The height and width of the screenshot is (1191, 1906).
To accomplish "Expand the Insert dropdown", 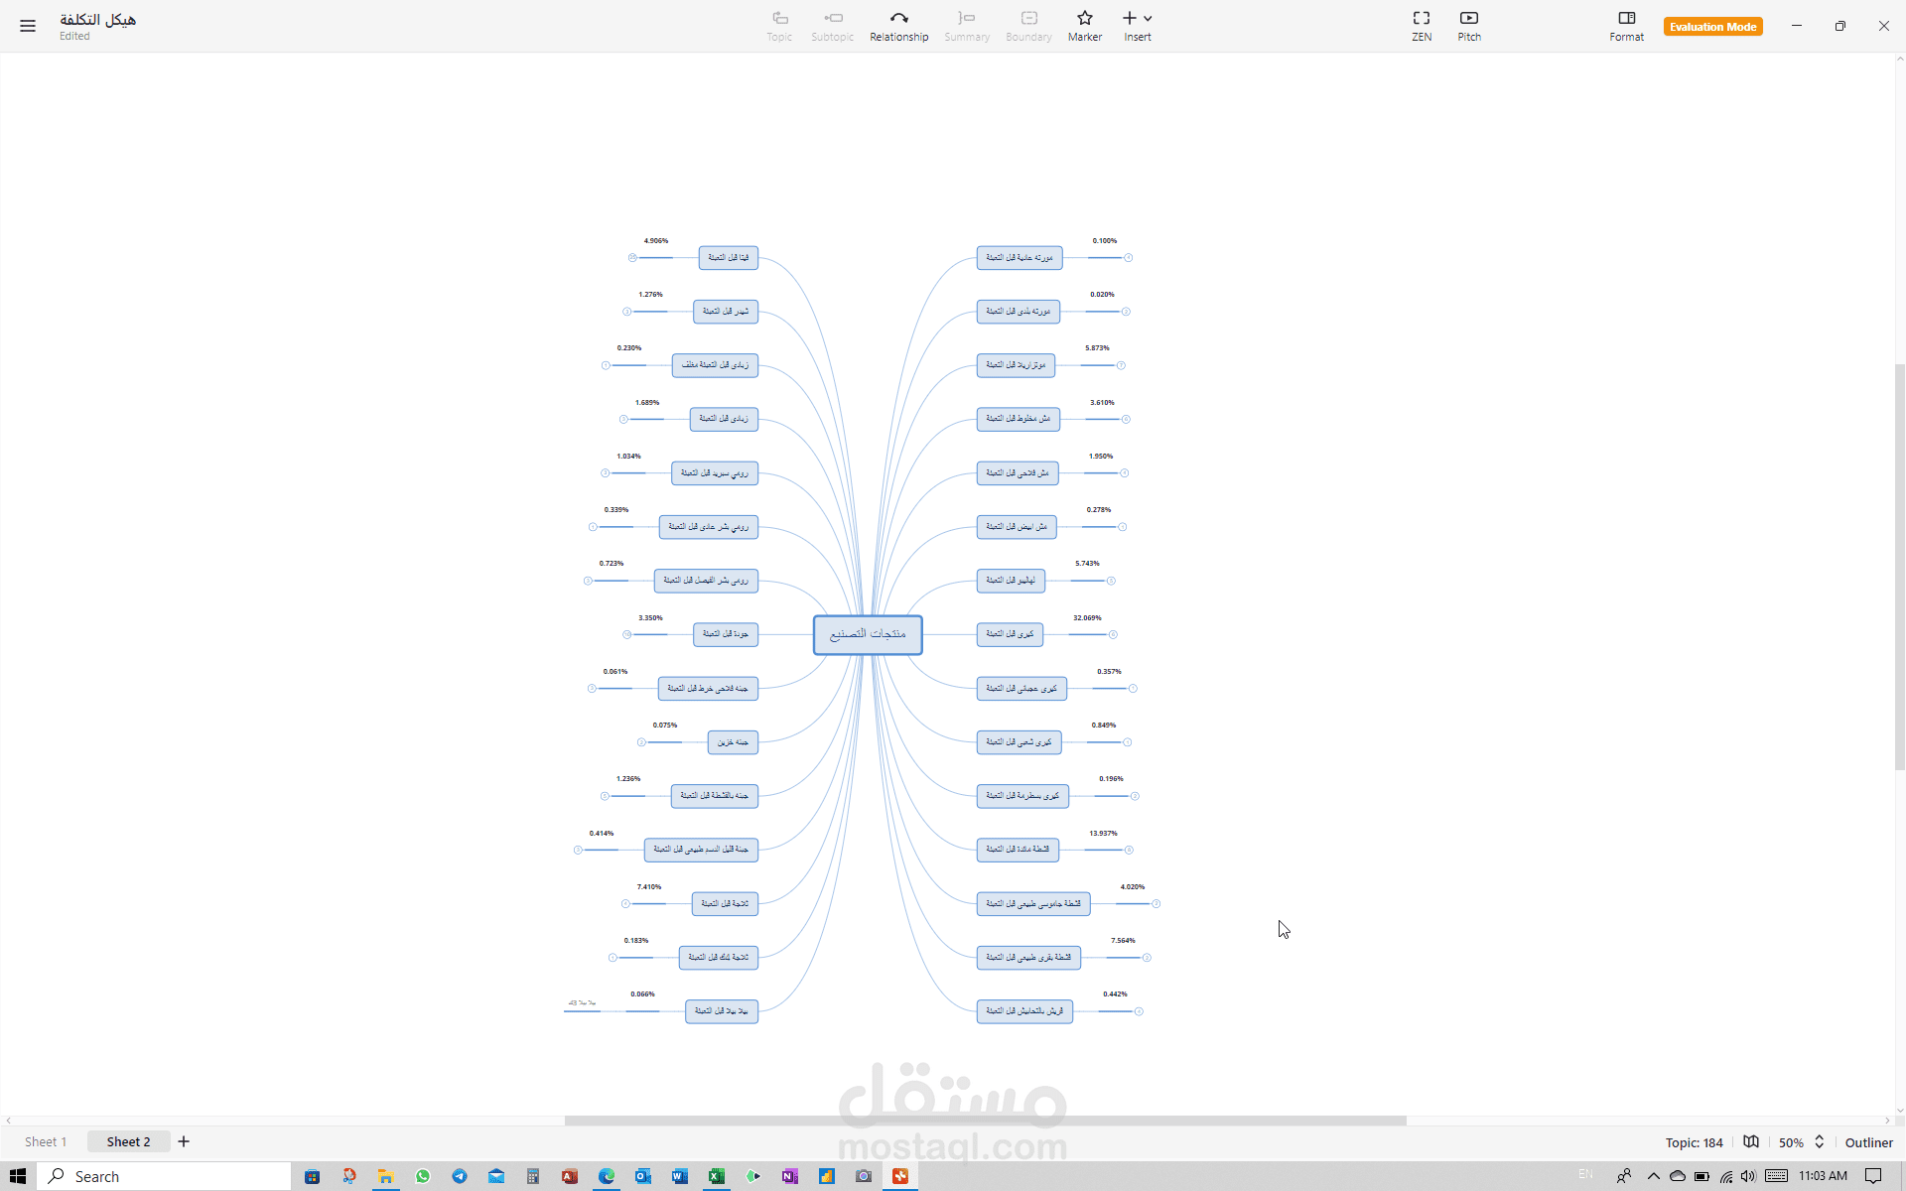I will point(1148,18).
